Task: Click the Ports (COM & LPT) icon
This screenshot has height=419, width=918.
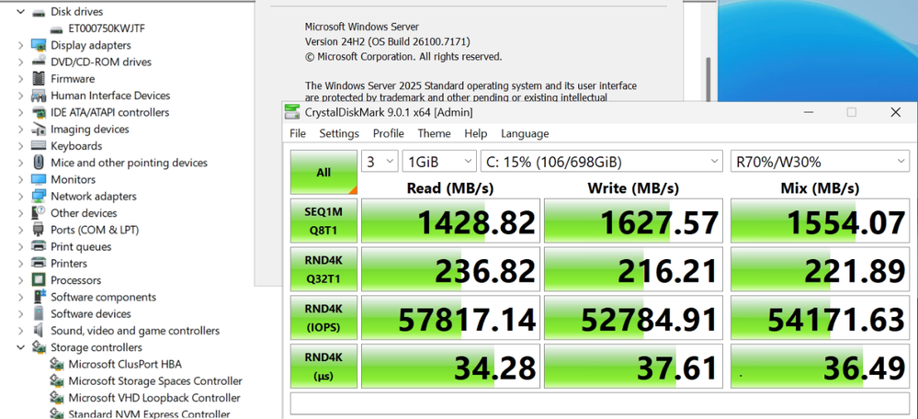Action: coord(39,230)
